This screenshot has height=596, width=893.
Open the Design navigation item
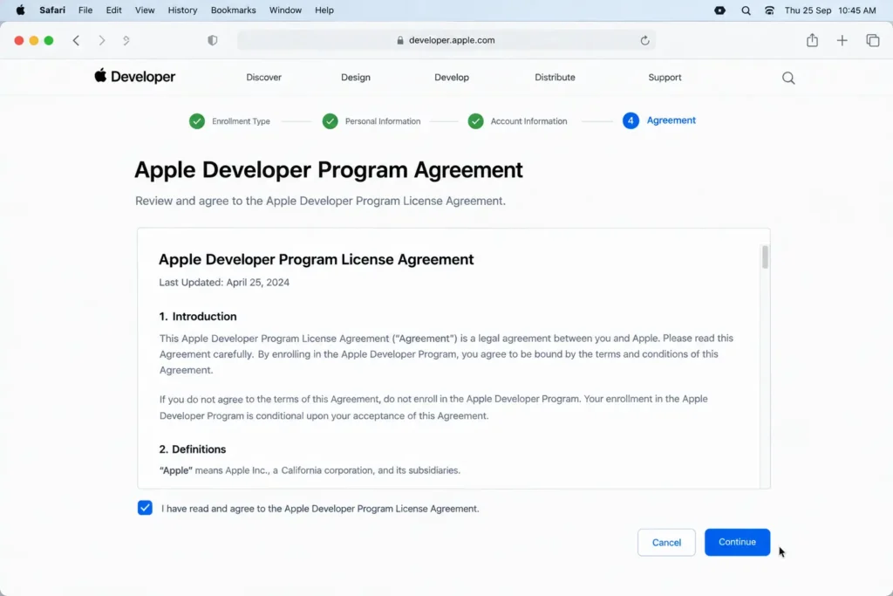(x=356, y=78)
